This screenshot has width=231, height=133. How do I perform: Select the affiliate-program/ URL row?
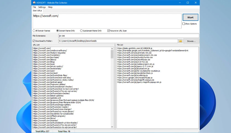49,116
